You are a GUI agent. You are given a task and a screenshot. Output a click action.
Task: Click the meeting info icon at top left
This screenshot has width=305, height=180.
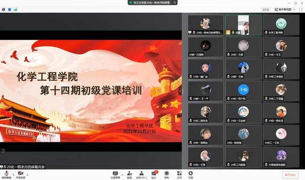[4, 9]
